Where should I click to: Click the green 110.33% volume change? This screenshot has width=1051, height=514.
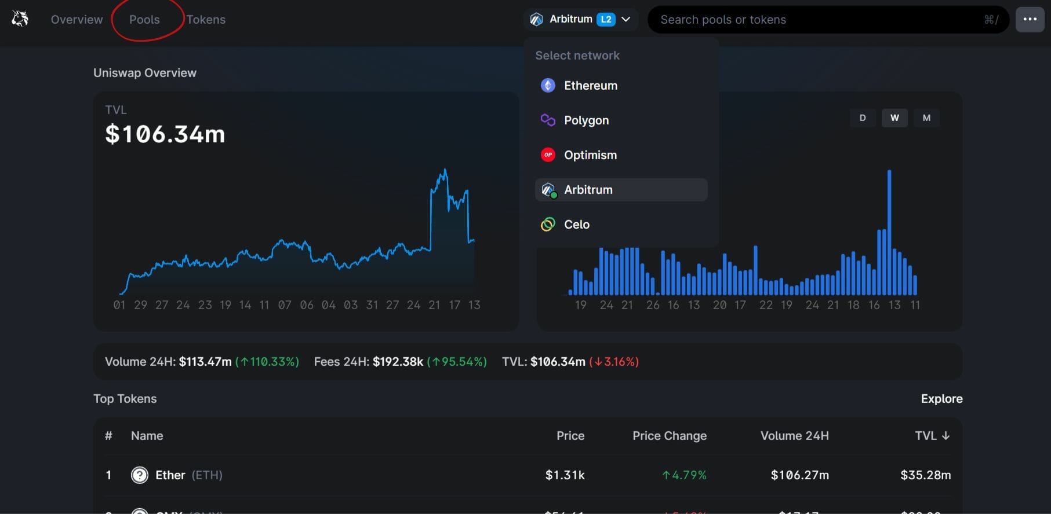pos(267,362)
